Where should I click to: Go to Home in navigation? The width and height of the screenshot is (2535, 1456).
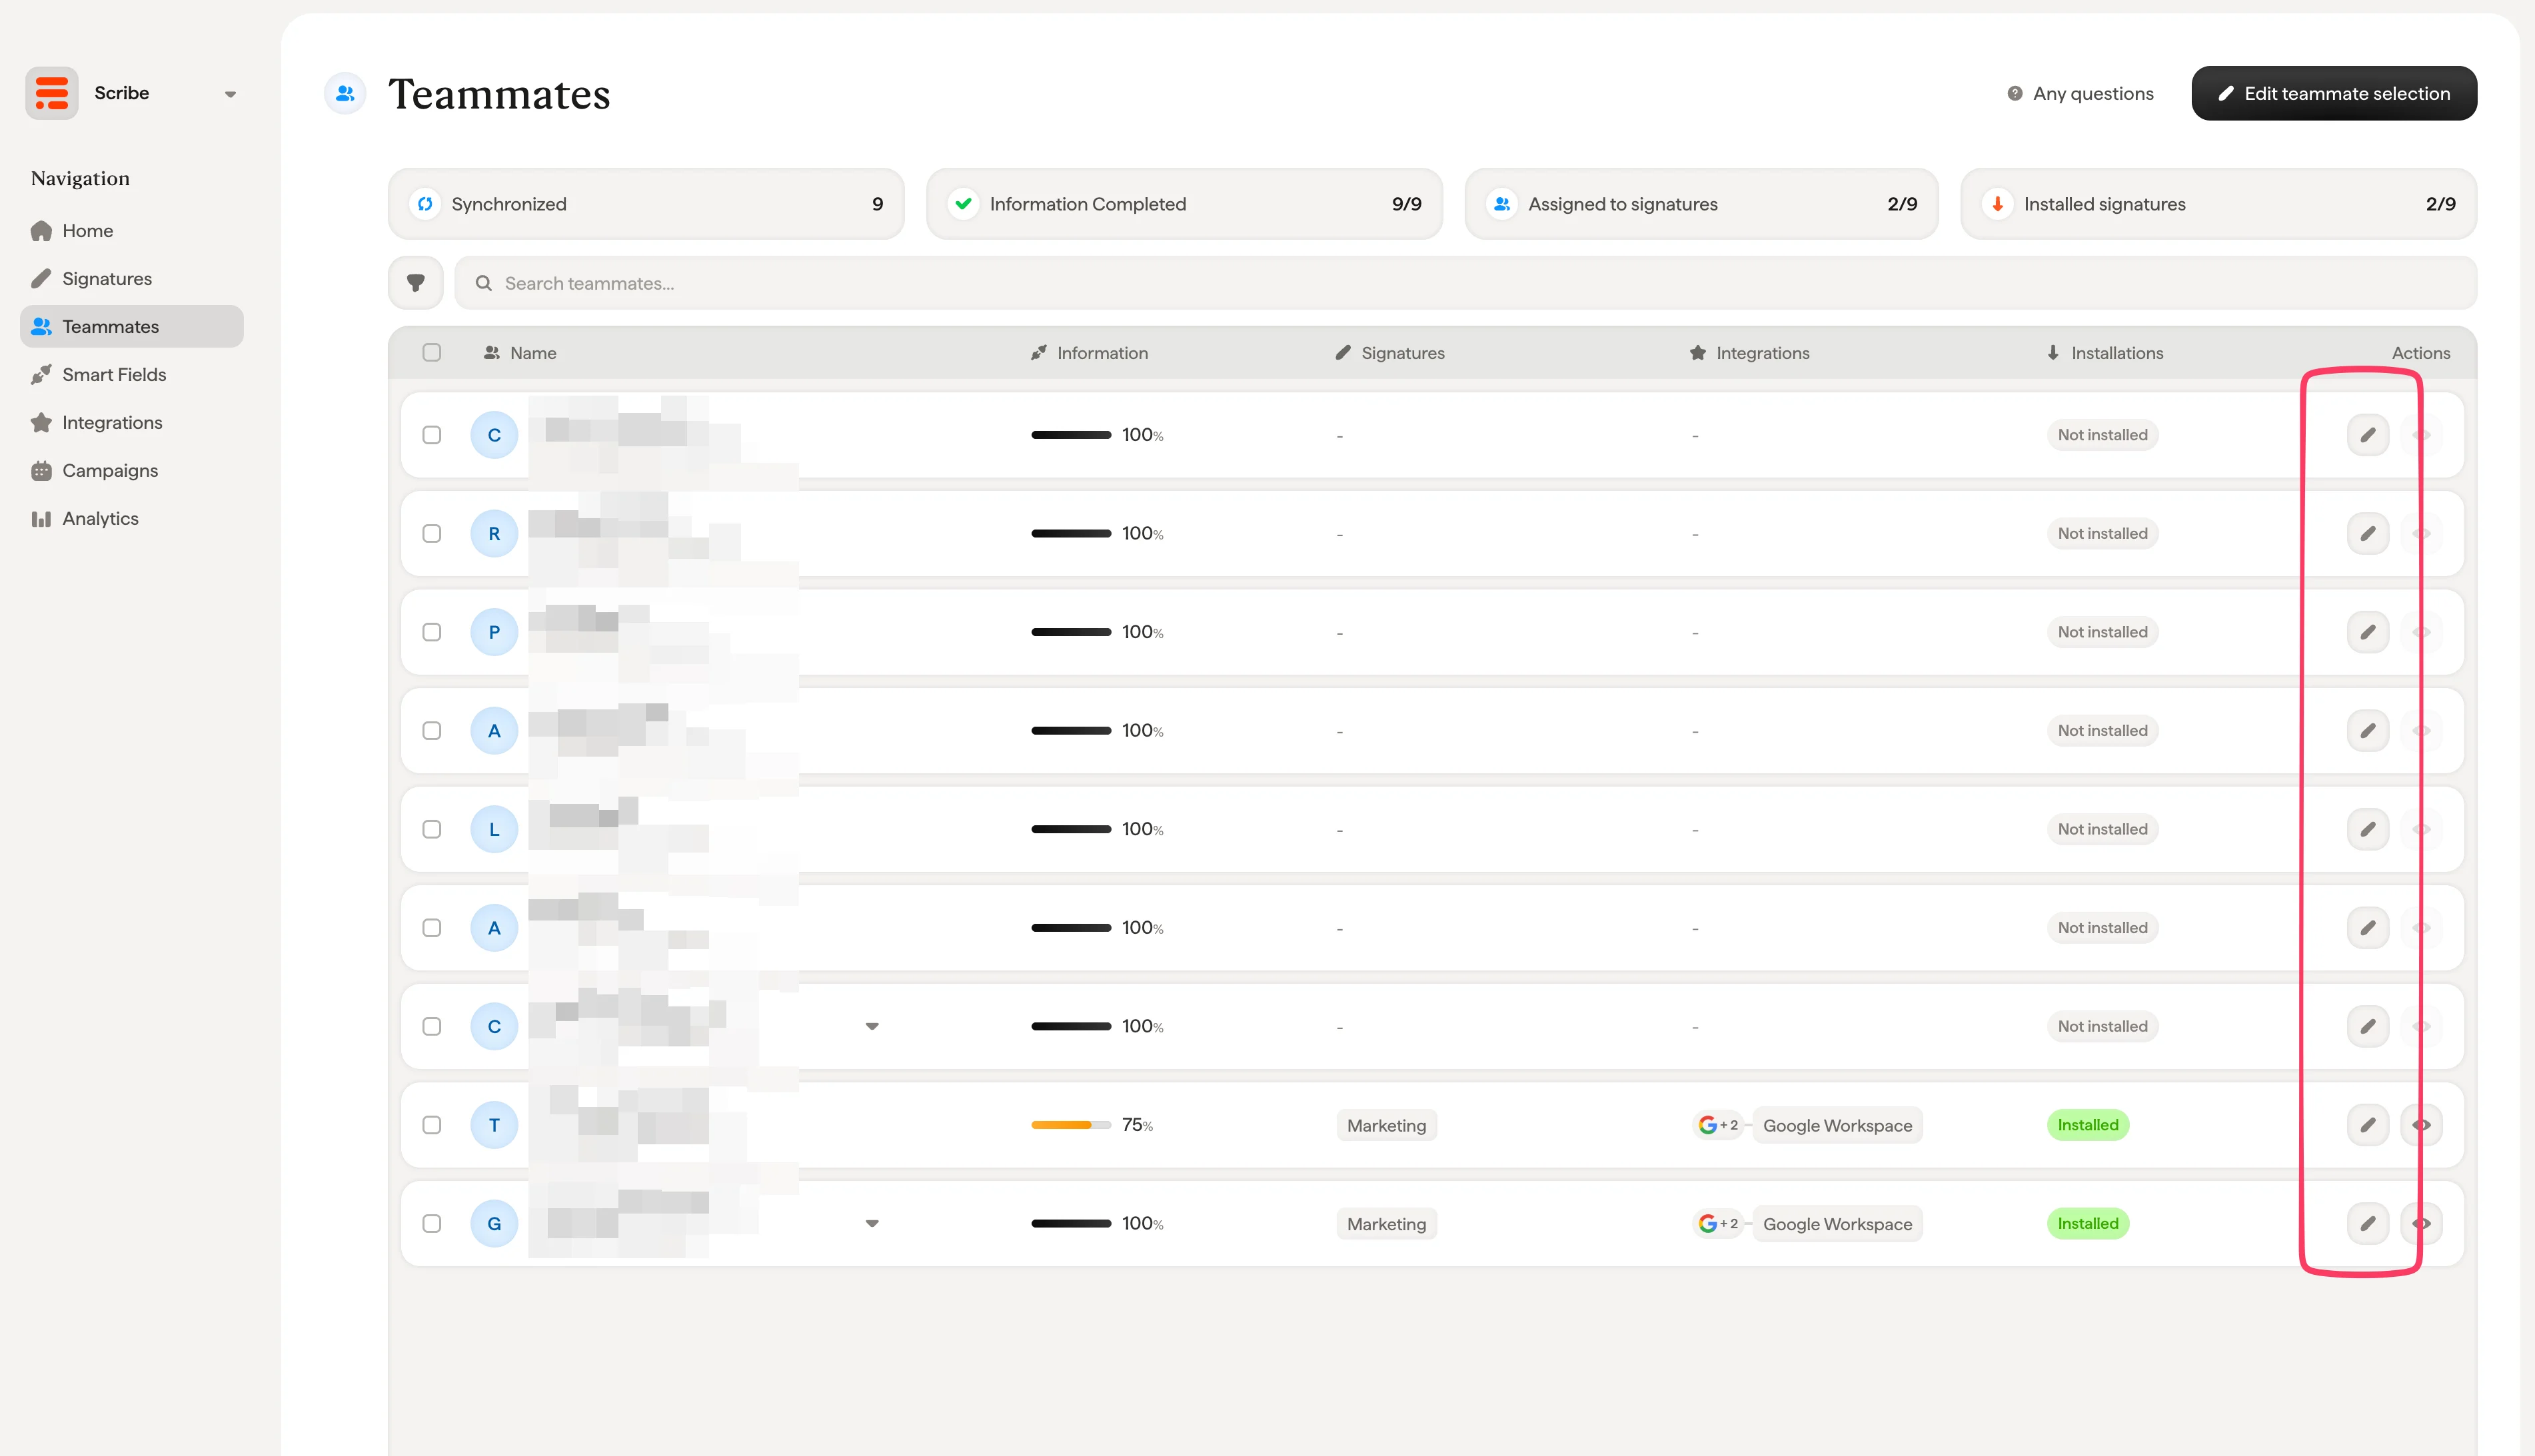pyautogui.click(x=132, y=231)
